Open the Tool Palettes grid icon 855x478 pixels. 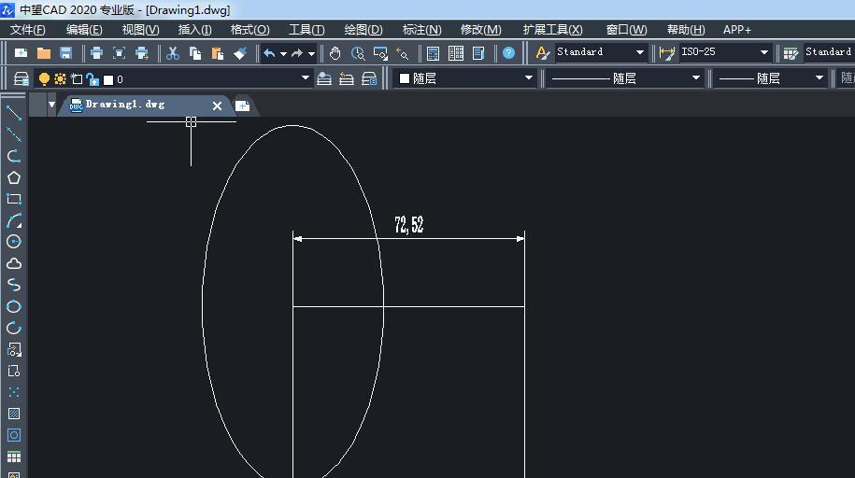(456, 53)
